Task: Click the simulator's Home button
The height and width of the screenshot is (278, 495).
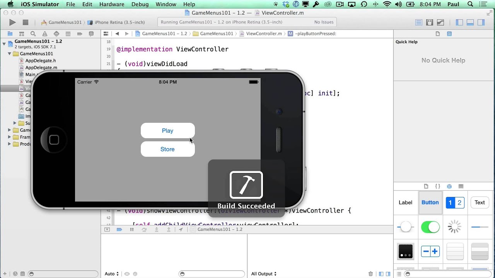Action: coord(54,140)
